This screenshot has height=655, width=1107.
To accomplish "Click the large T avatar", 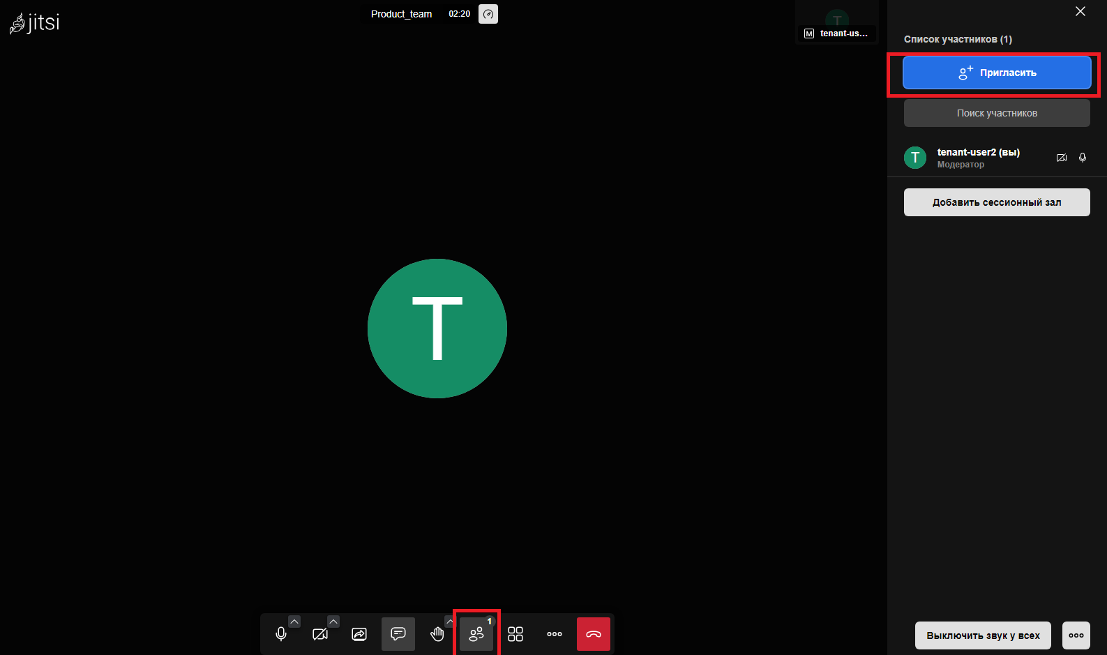I will point(437,329).
